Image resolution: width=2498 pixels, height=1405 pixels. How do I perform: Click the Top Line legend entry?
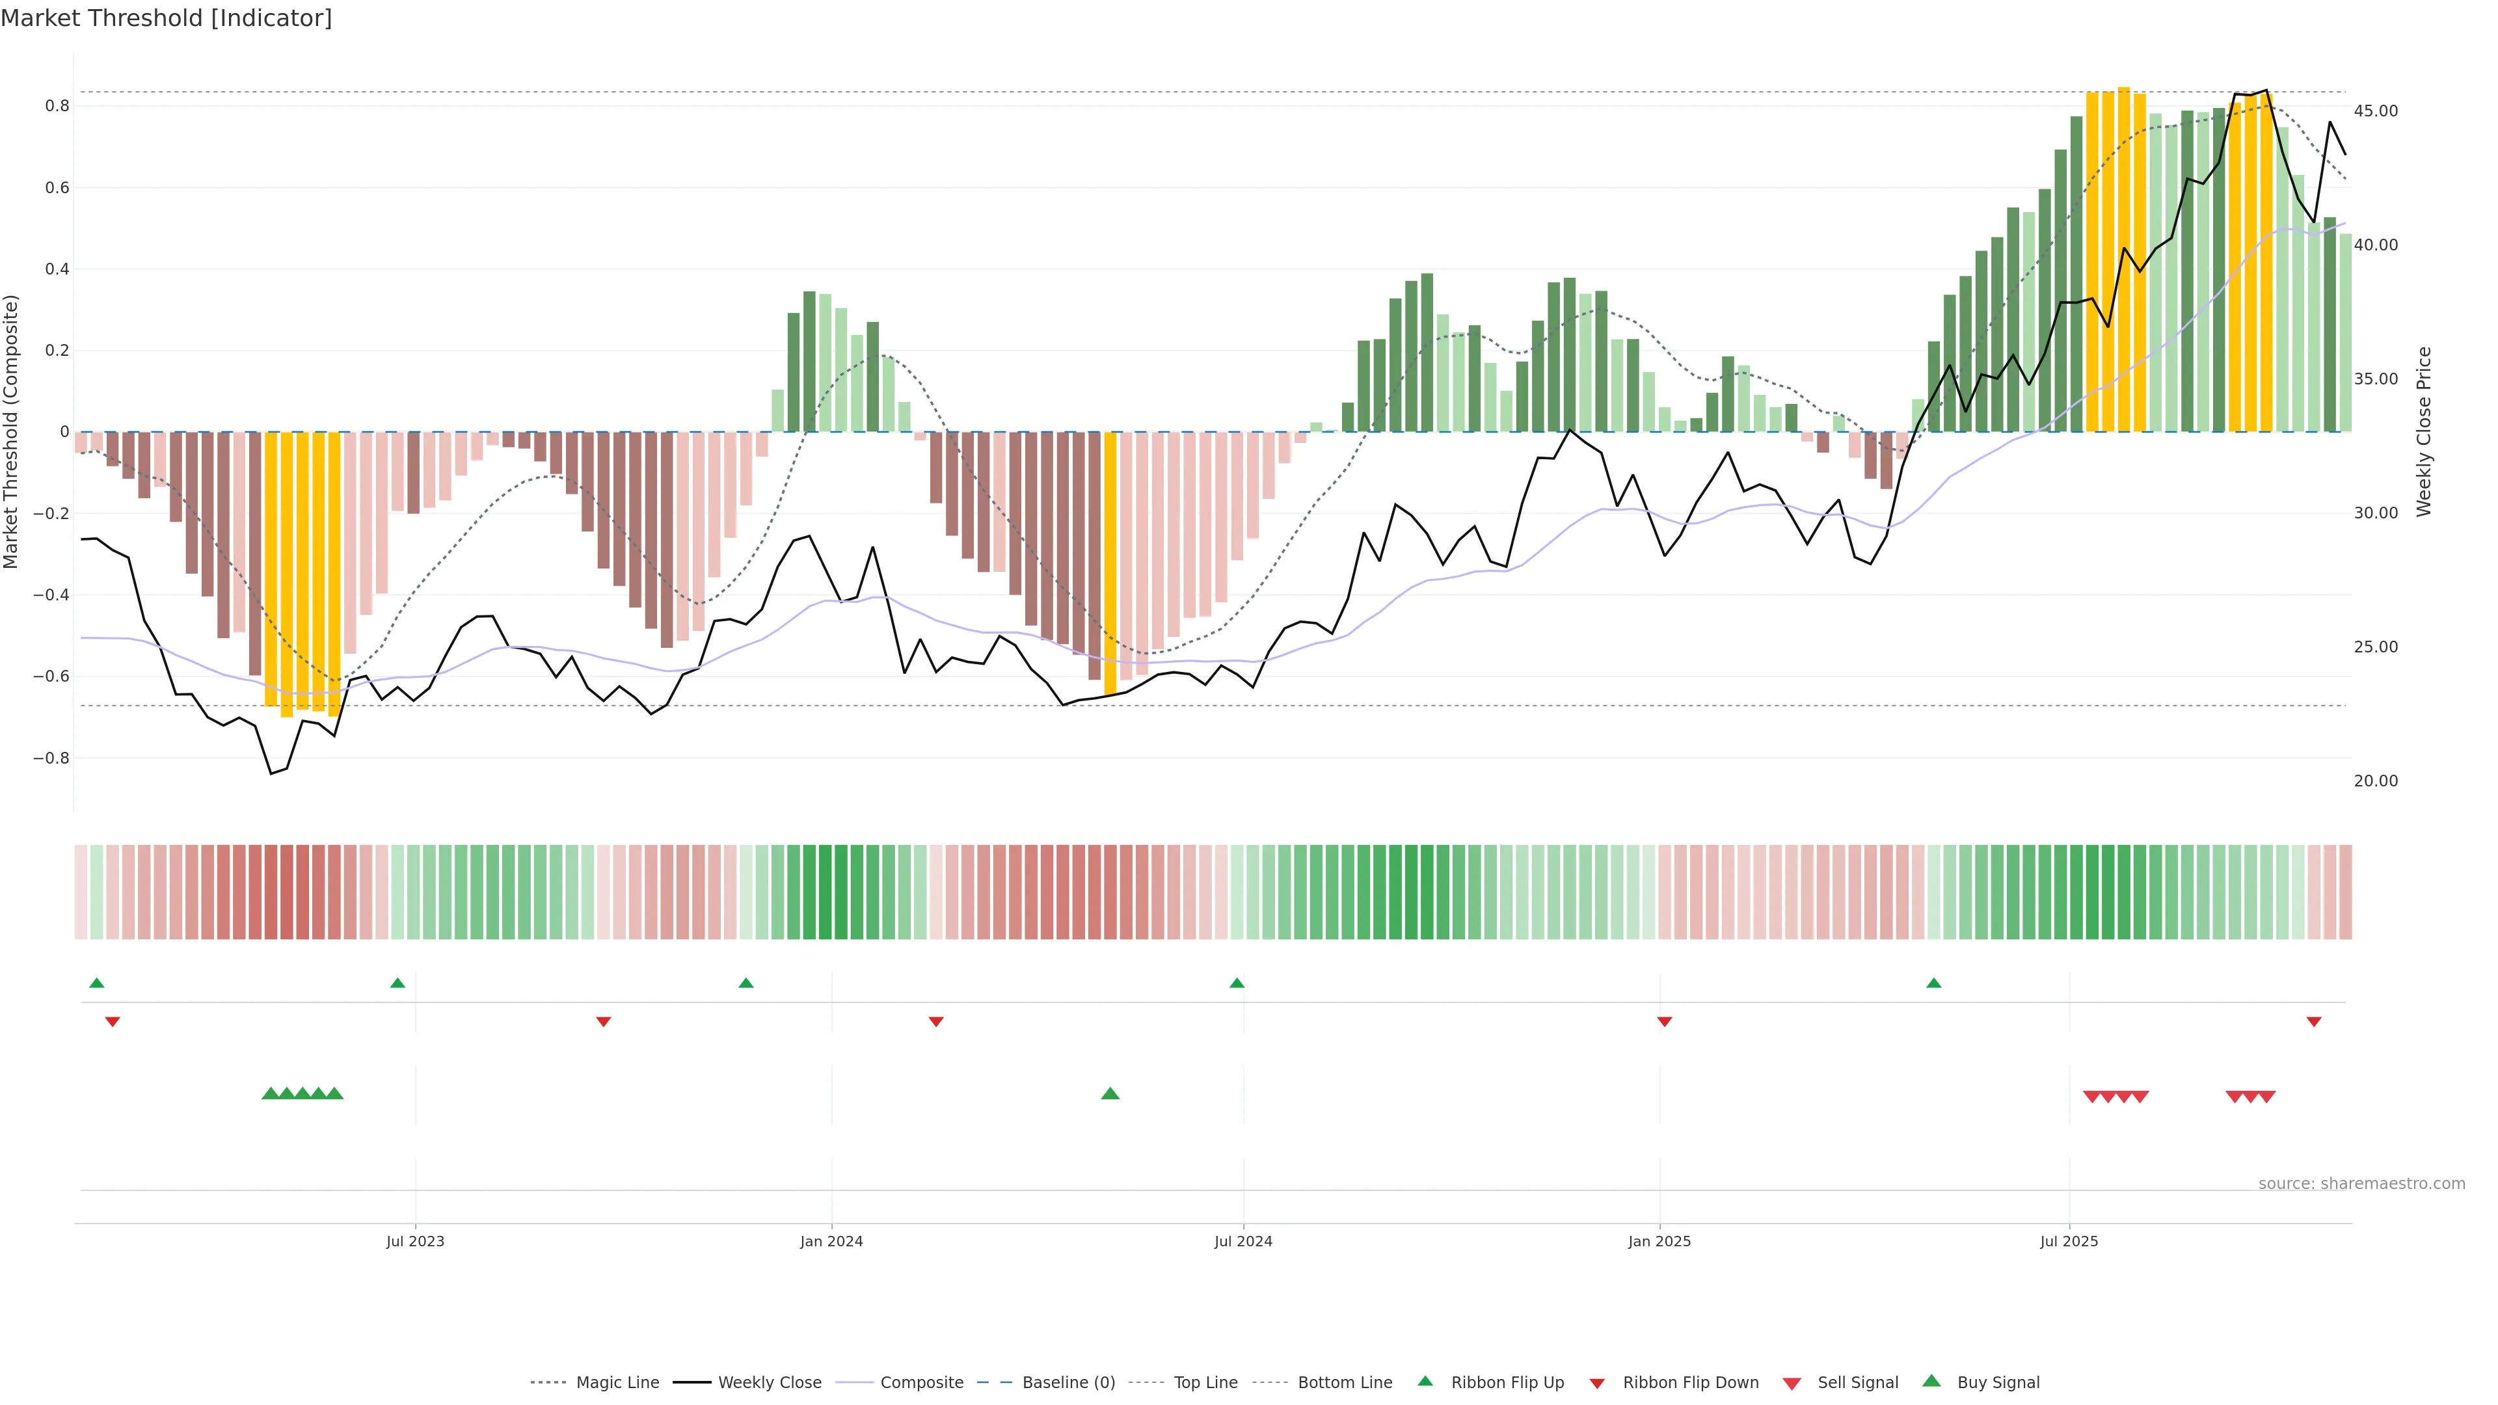click(x=1204, y=1383)
